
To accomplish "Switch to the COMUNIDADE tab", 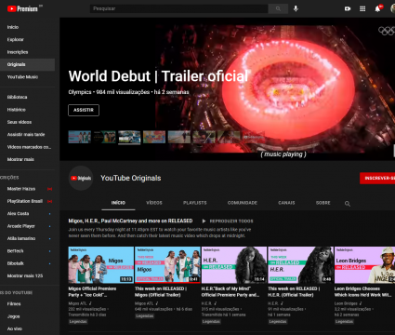I will [243, 203].
